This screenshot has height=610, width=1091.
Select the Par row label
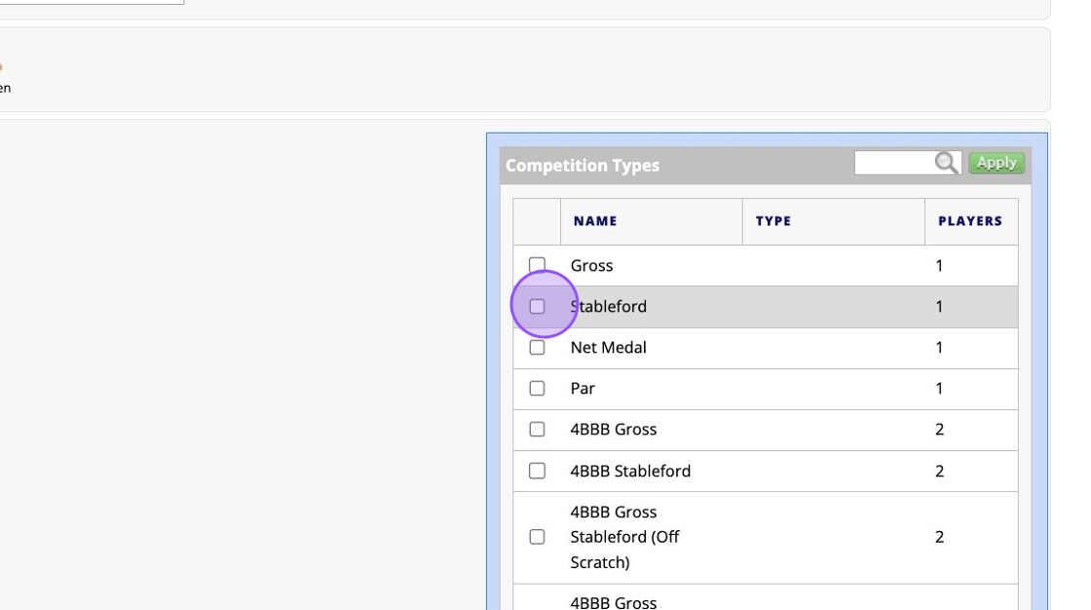tap(583, 388)
